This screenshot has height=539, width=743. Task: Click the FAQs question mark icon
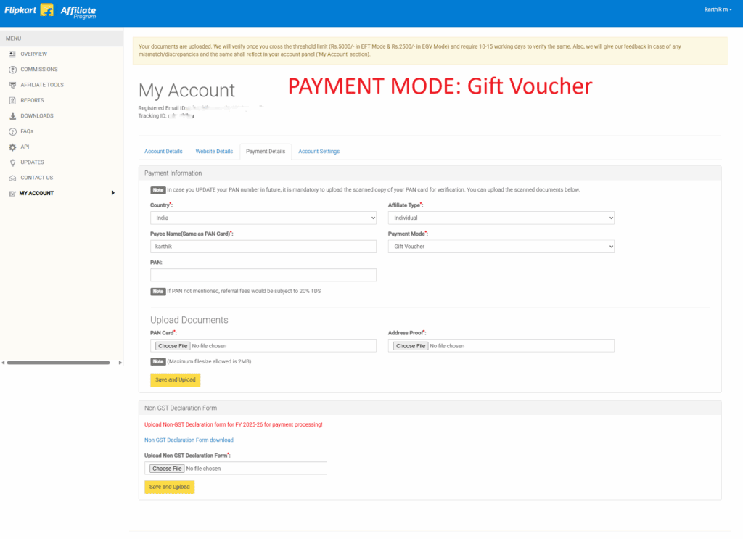pos(13,132)
